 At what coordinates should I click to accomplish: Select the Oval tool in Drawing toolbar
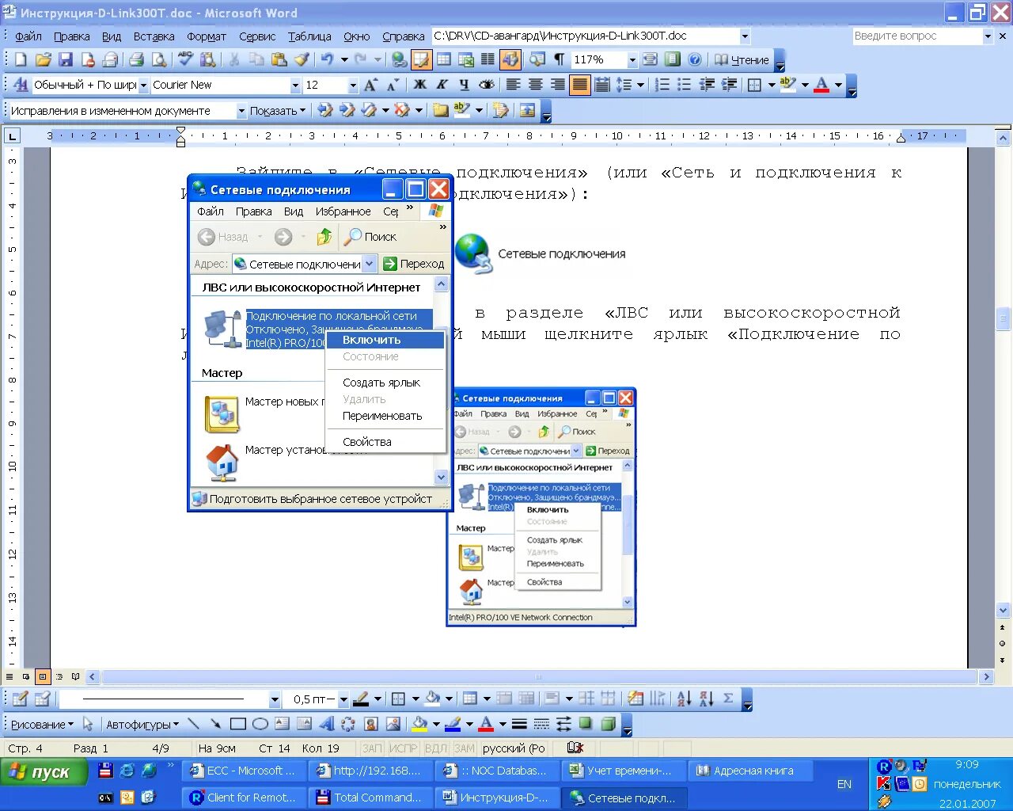(260, 724)
